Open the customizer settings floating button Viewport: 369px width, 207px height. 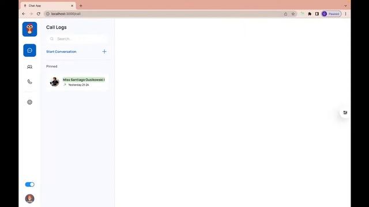[x=345, y=113]
